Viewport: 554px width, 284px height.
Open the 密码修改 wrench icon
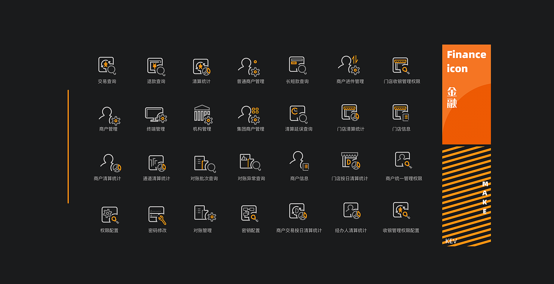157,215
